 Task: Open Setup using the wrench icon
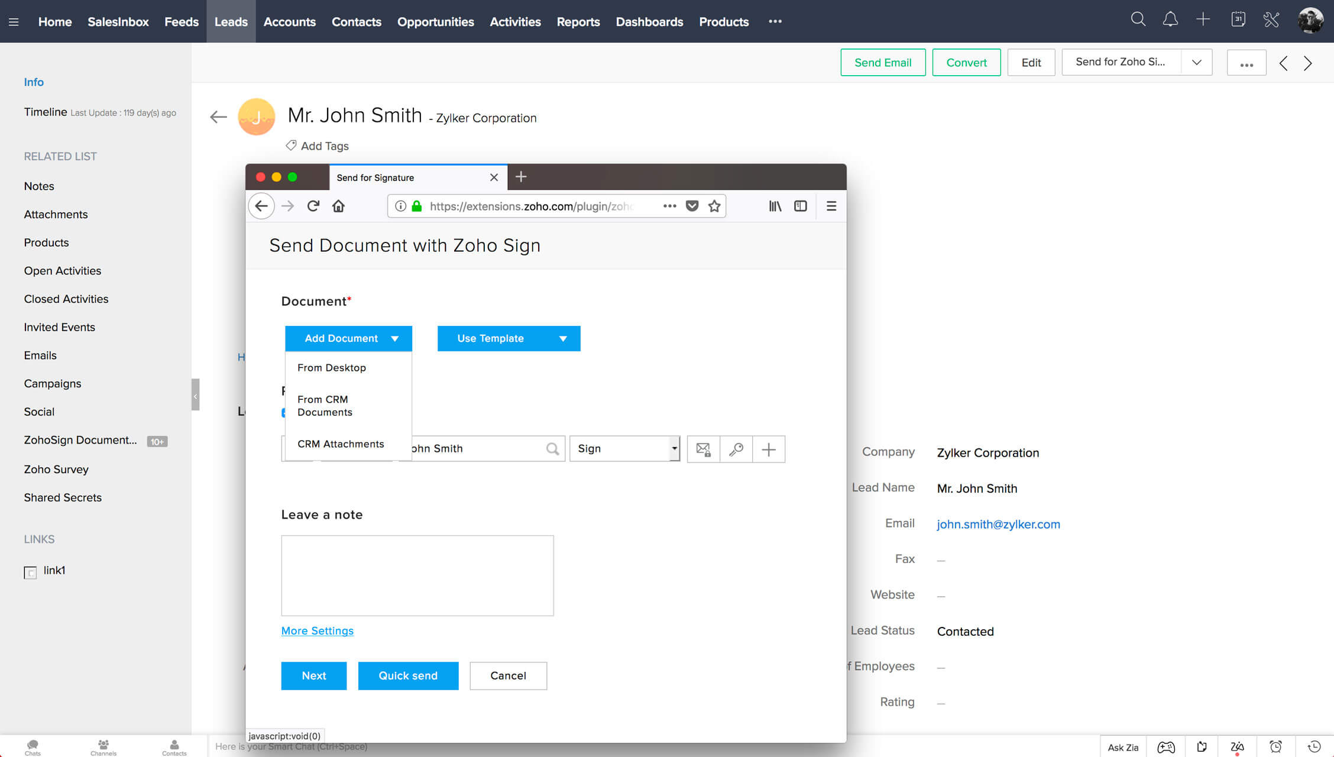point(1270,20)
